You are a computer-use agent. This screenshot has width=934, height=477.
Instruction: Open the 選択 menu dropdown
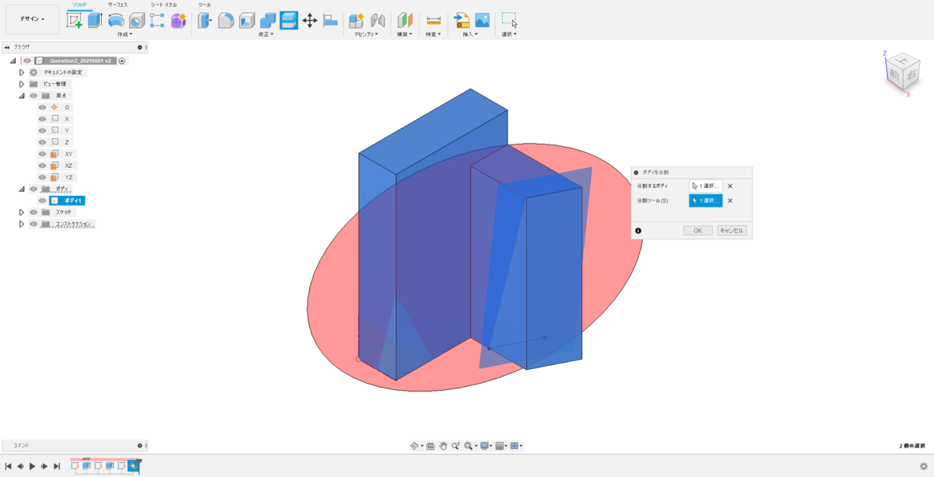tap(509, 34)
